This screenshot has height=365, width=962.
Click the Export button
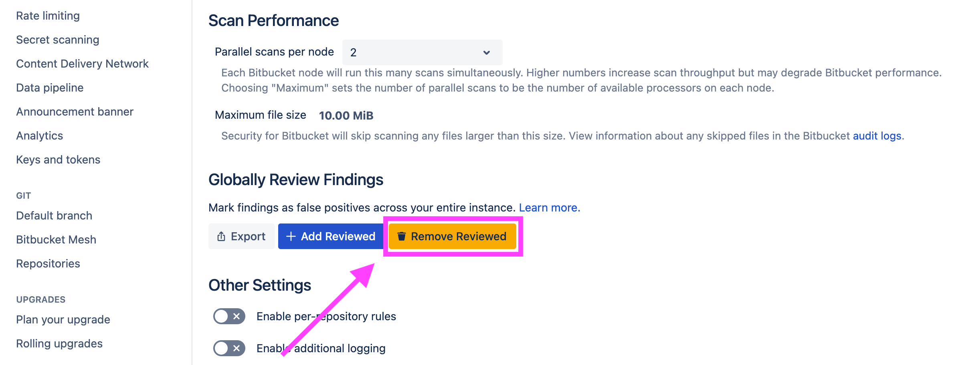241,236
